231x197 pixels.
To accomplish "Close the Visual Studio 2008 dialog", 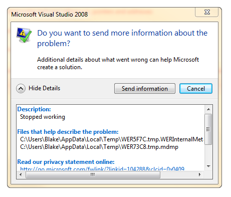I will tap(206, 12).
